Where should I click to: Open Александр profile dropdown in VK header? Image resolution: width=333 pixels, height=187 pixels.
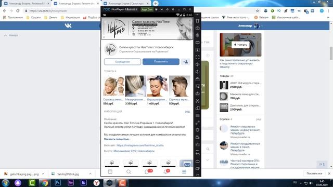click(251, 25)
